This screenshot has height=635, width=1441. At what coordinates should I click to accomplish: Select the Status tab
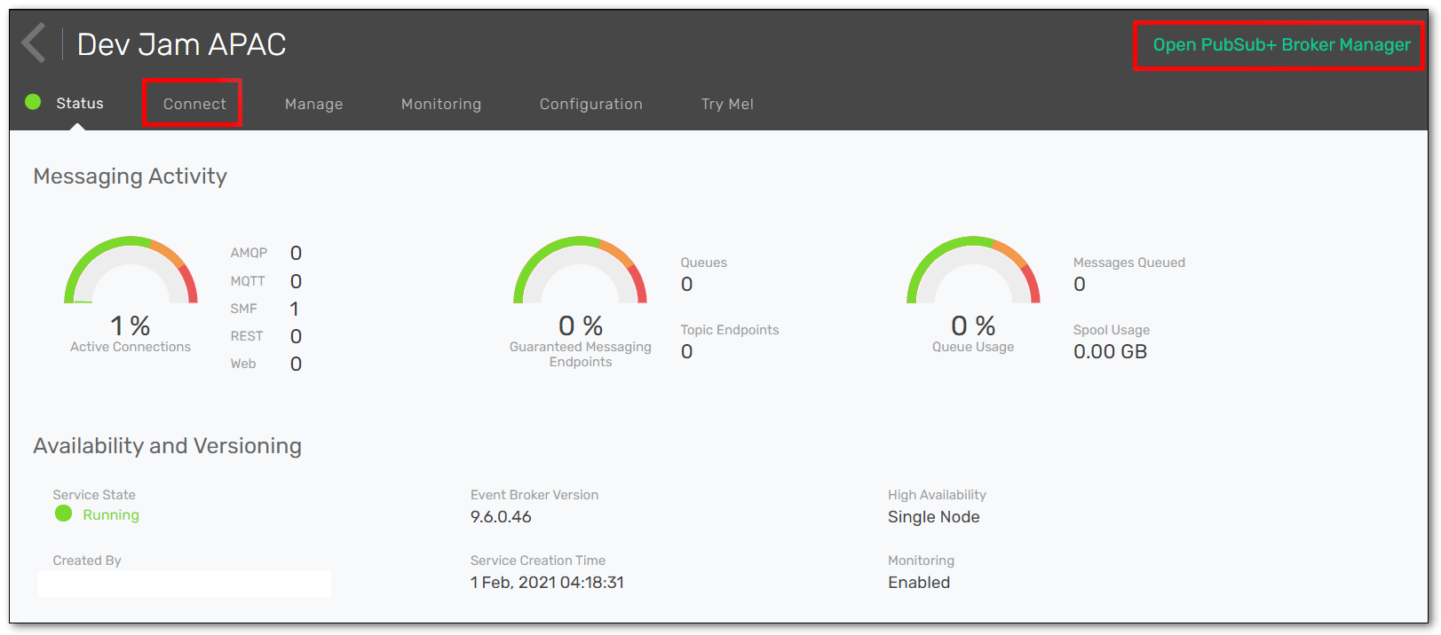80,103
